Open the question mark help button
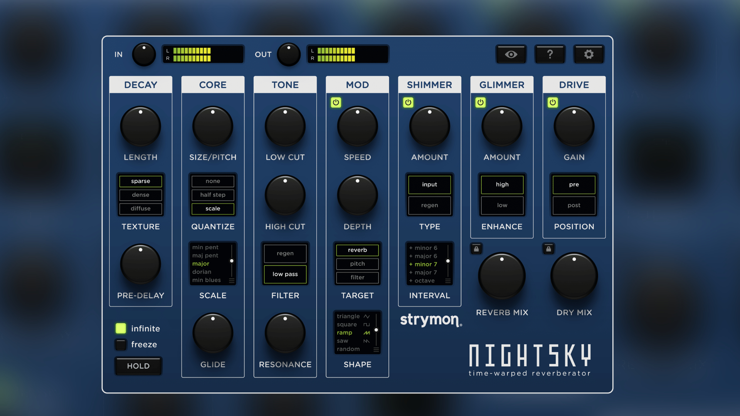This screenshot has height=416, width=740. (550, 54)
